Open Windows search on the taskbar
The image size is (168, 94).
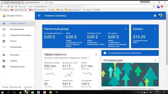[x=8, y=92]
